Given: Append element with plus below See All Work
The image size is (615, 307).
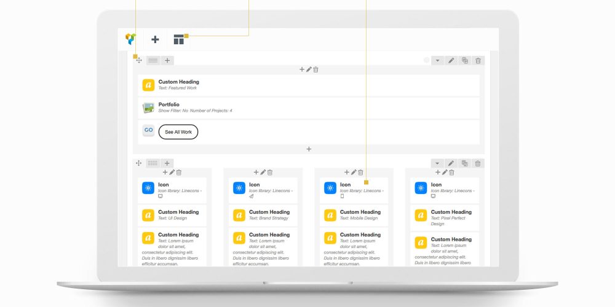Looking at the screenshot, I should [309, 149].
